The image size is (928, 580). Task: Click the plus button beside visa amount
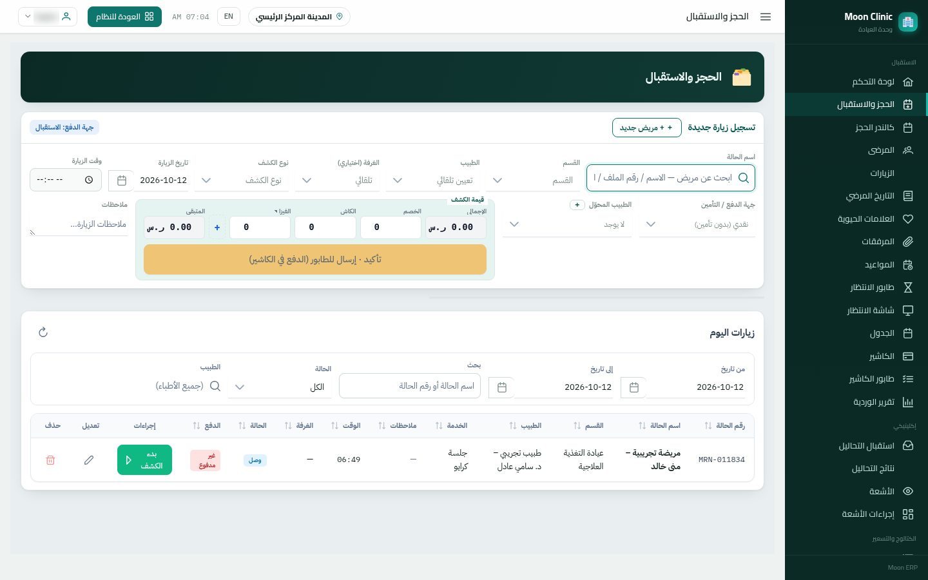click(217, 227)
